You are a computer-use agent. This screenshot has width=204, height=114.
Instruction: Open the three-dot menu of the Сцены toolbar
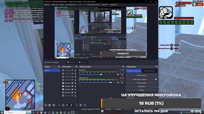(59, 105)
